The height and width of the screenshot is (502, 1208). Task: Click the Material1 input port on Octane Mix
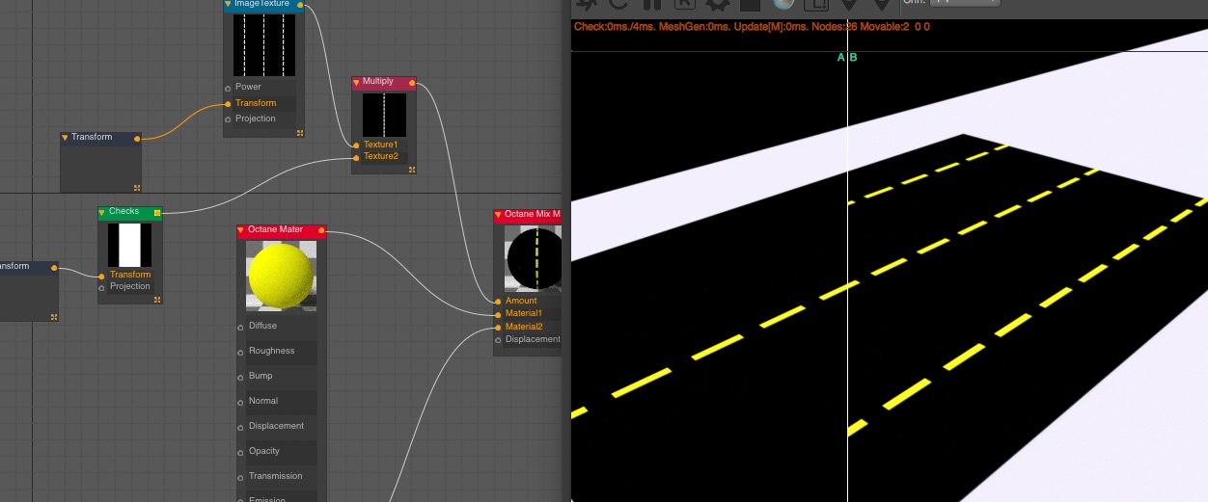tap(498, 314)
